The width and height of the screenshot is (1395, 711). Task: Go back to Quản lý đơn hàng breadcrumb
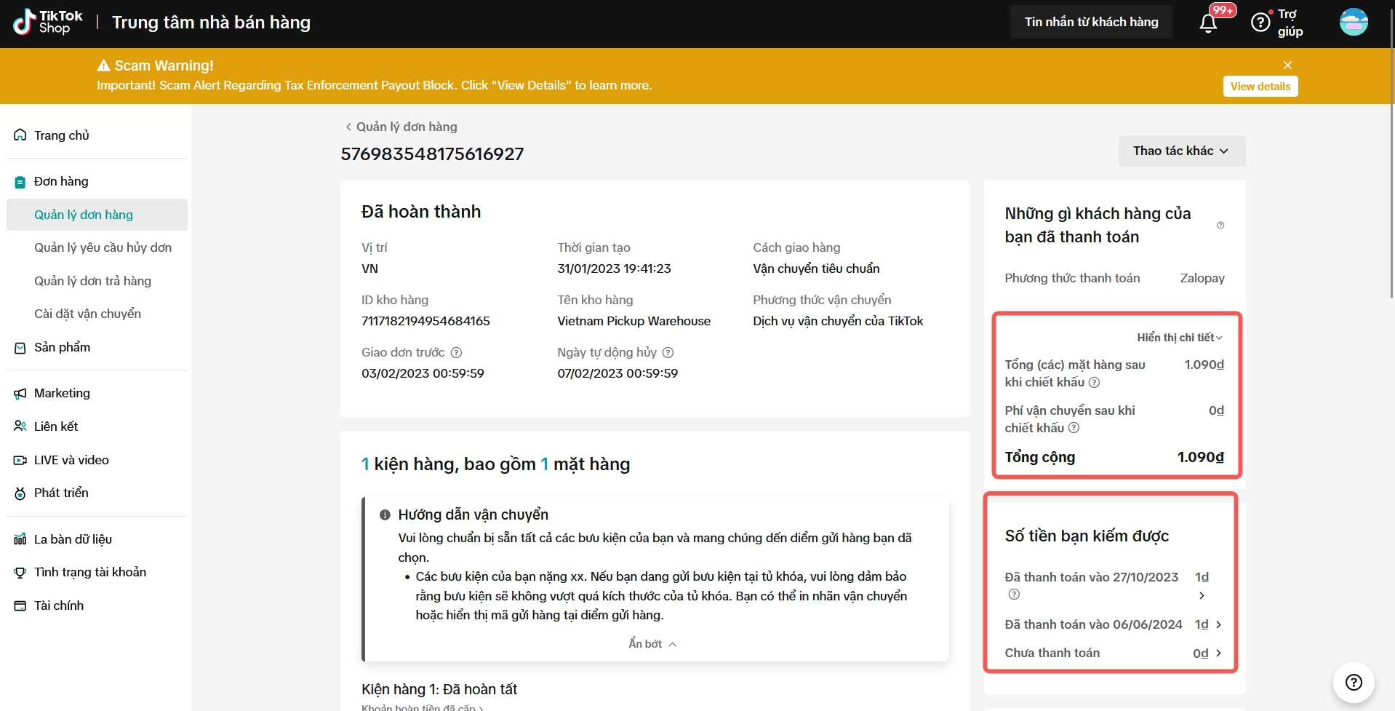[x=401, y=127]
